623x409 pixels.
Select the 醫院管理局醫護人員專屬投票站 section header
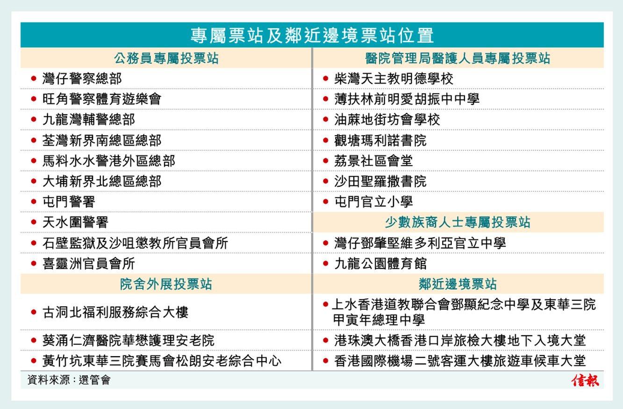(458, 58)
